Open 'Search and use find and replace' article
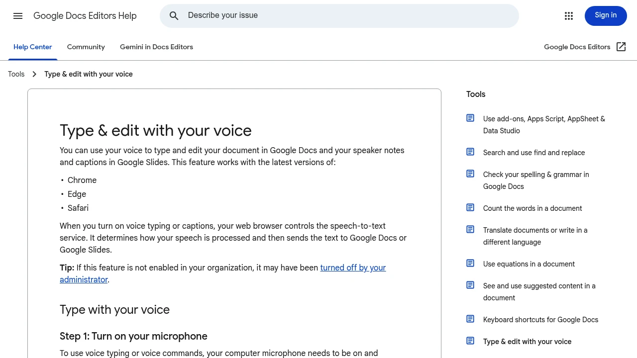 534,153
